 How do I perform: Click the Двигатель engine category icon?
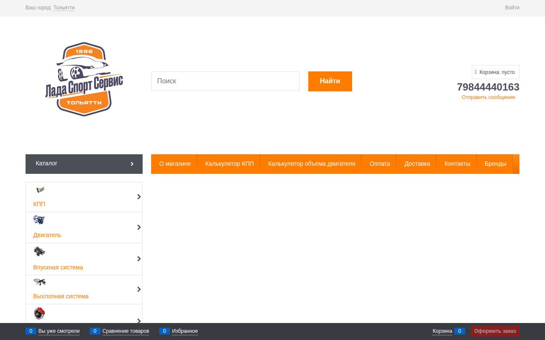point(39,220)
